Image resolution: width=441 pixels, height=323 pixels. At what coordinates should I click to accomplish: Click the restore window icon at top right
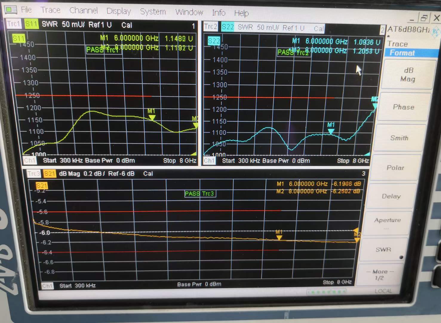click(424, 18)
